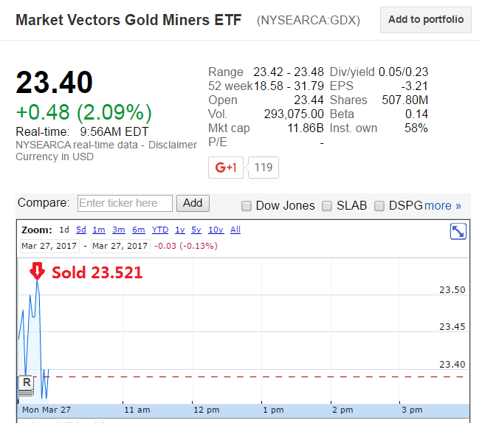Click the expand chart fullscreen icon
This screenshot has width=482, height=423.
458,232
